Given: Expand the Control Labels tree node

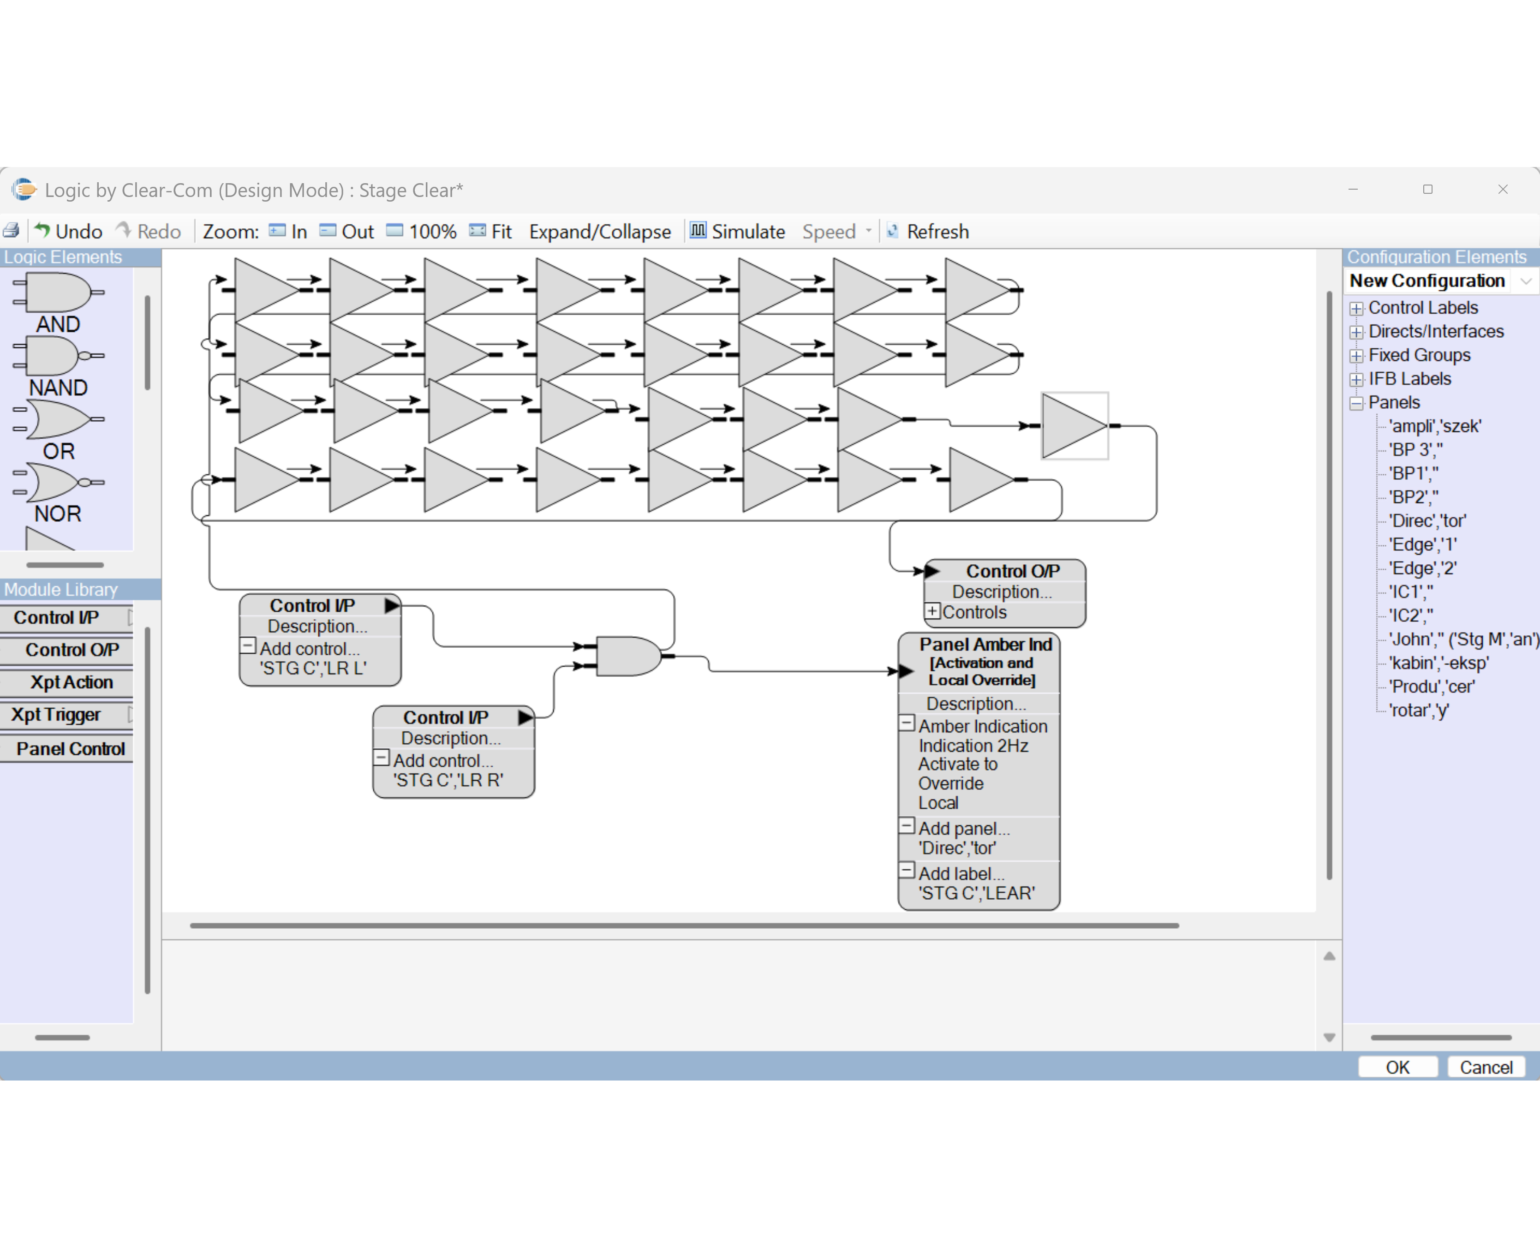Looking at the screenshot, I should (x=1356, y=308).
